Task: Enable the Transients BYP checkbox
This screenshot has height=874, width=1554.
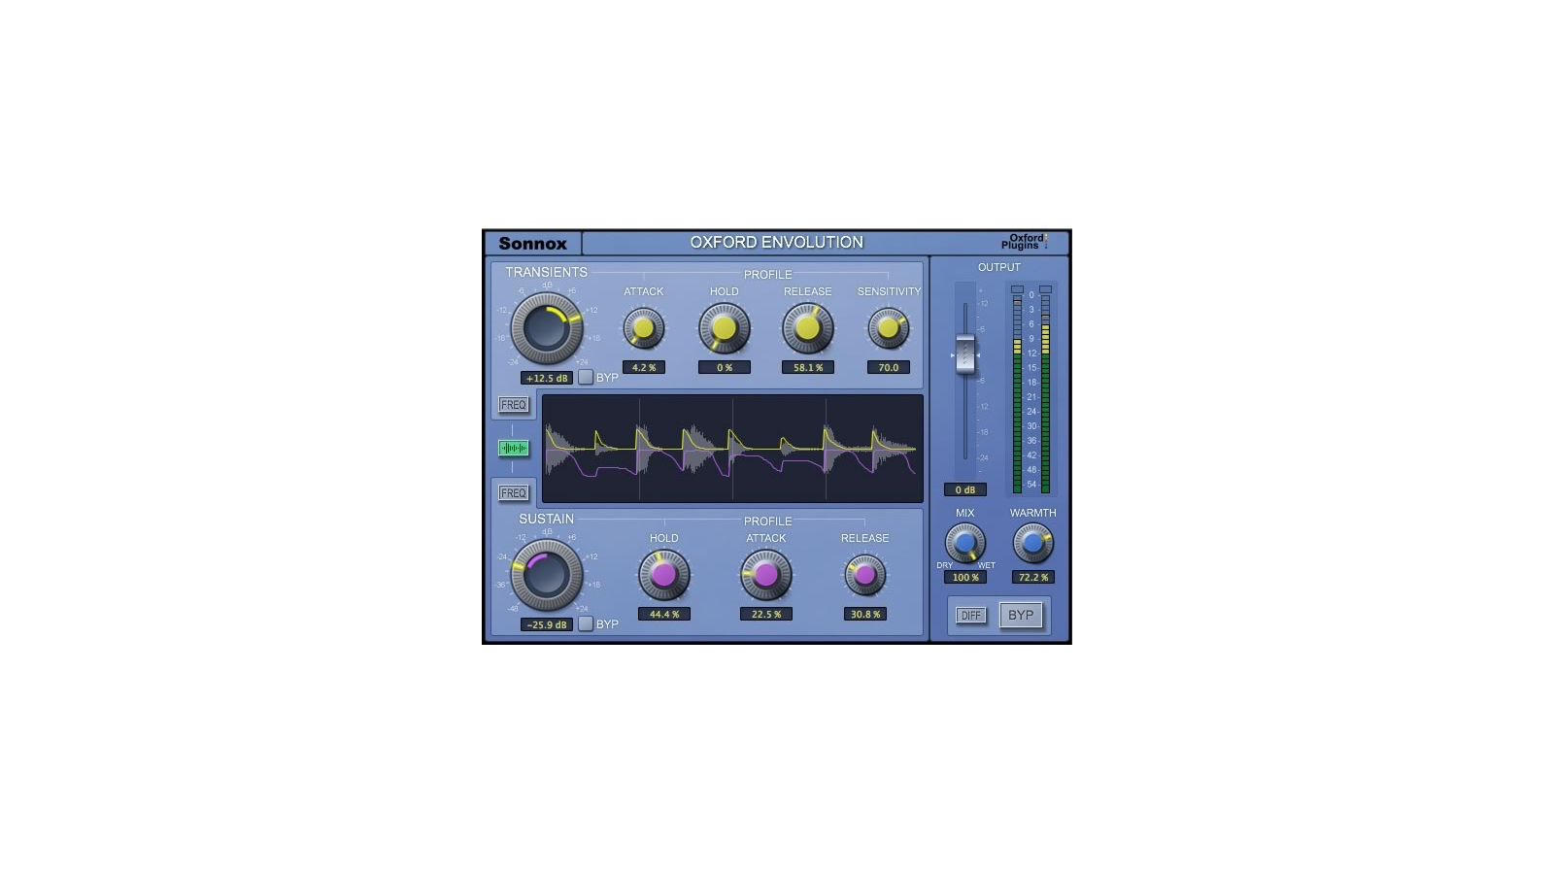Action: point(586,377)
